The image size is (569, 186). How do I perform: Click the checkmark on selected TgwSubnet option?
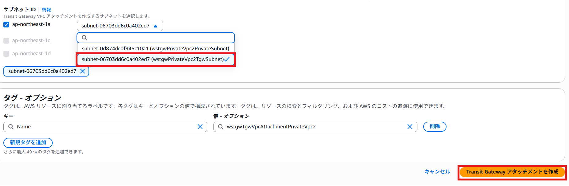click(227, 59)
